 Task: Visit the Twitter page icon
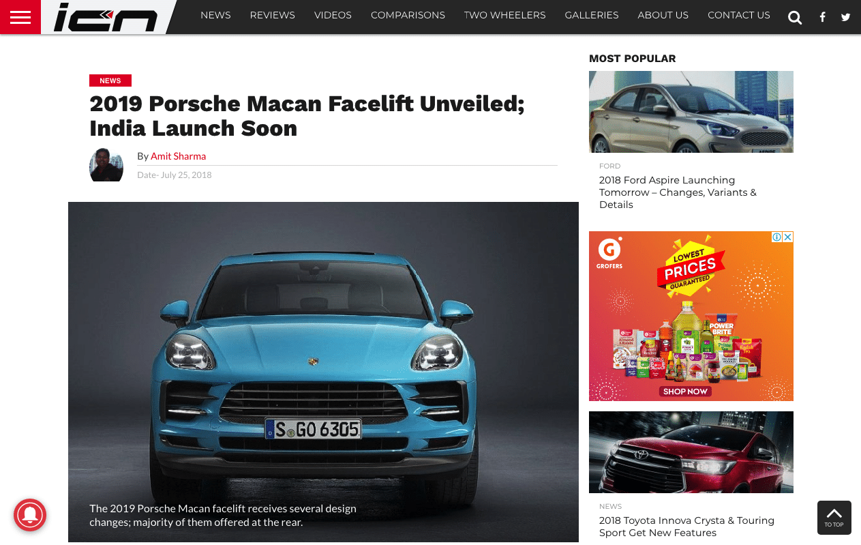(845, 18)
